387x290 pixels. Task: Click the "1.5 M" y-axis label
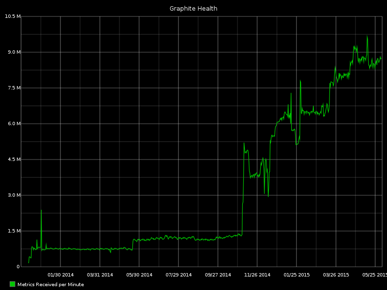click(x=15, y=231)
